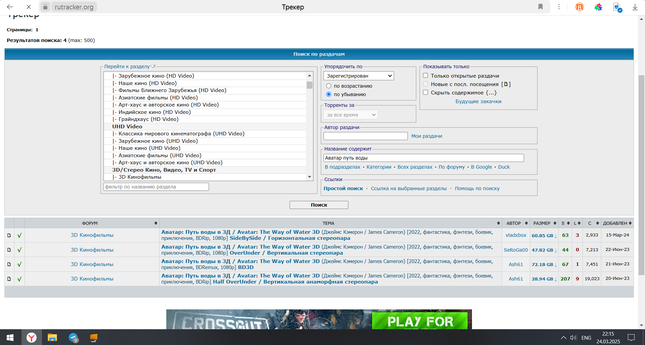Viewport: 645px width, 345px height.
Task: Open the Мои раздачи link
Action: 427,136
